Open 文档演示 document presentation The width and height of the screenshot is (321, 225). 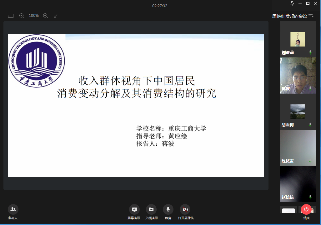pyautogui.click(x=151, y=209)
